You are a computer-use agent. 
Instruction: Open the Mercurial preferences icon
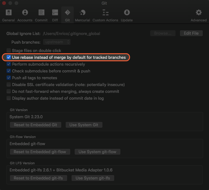82,12
